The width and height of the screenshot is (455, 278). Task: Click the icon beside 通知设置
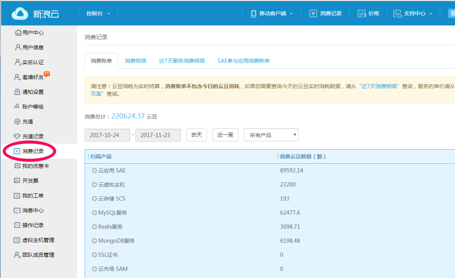point(17,92)
